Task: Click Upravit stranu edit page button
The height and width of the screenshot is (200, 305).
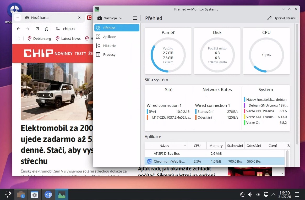Action: pos(282,18)
